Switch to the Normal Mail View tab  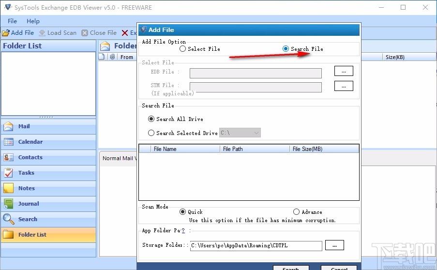click(119, 158)
